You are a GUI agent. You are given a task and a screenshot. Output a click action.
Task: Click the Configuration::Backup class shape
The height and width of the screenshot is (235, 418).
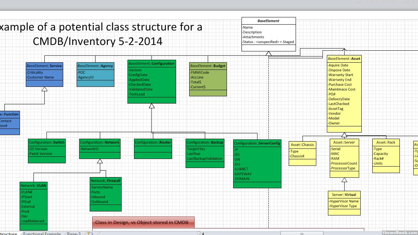coord(205,153)
